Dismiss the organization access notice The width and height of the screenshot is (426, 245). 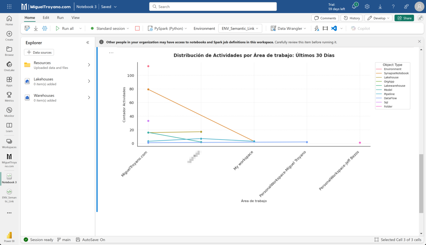click(419, 42)
